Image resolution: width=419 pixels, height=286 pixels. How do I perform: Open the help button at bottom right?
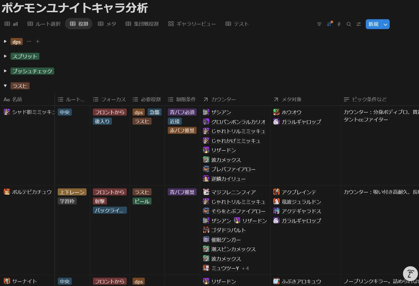(x=410, y=274)
